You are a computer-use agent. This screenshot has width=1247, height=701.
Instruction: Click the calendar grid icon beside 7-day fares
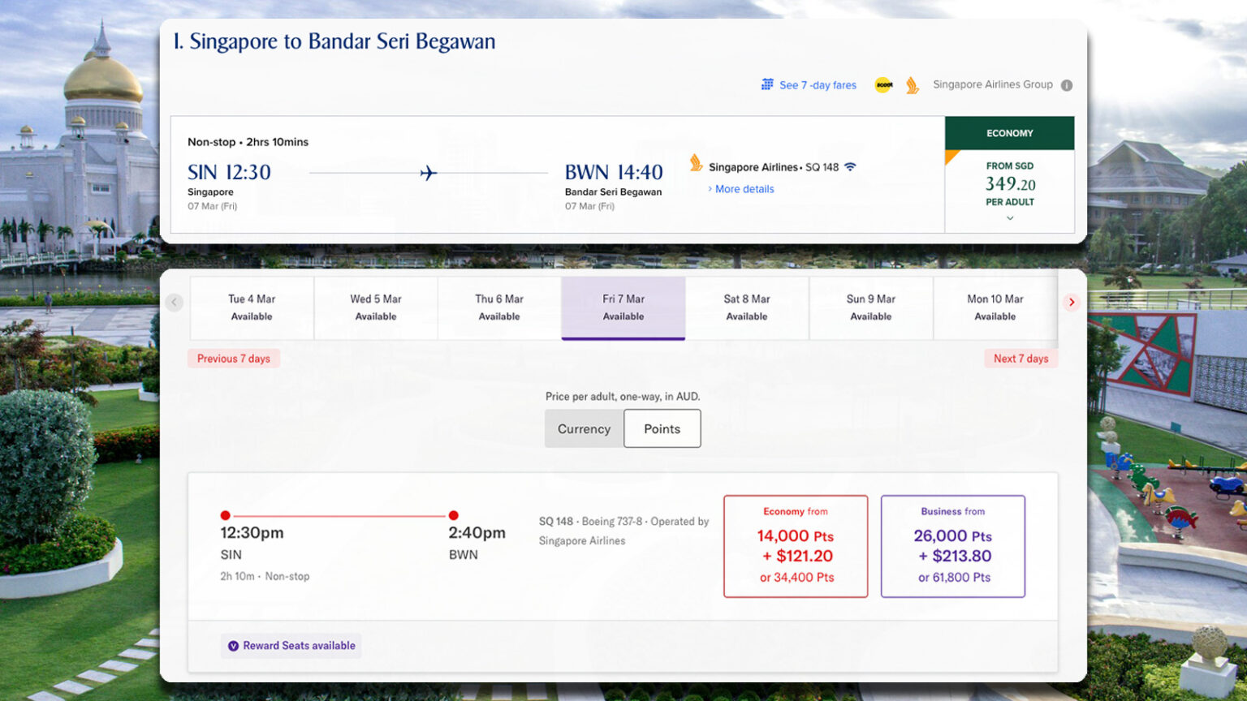coord(767,84)
